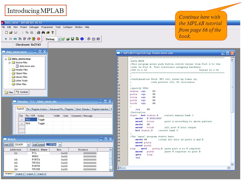Click the green save workspace floppy icon
The image size is (243, 182).
73,39
